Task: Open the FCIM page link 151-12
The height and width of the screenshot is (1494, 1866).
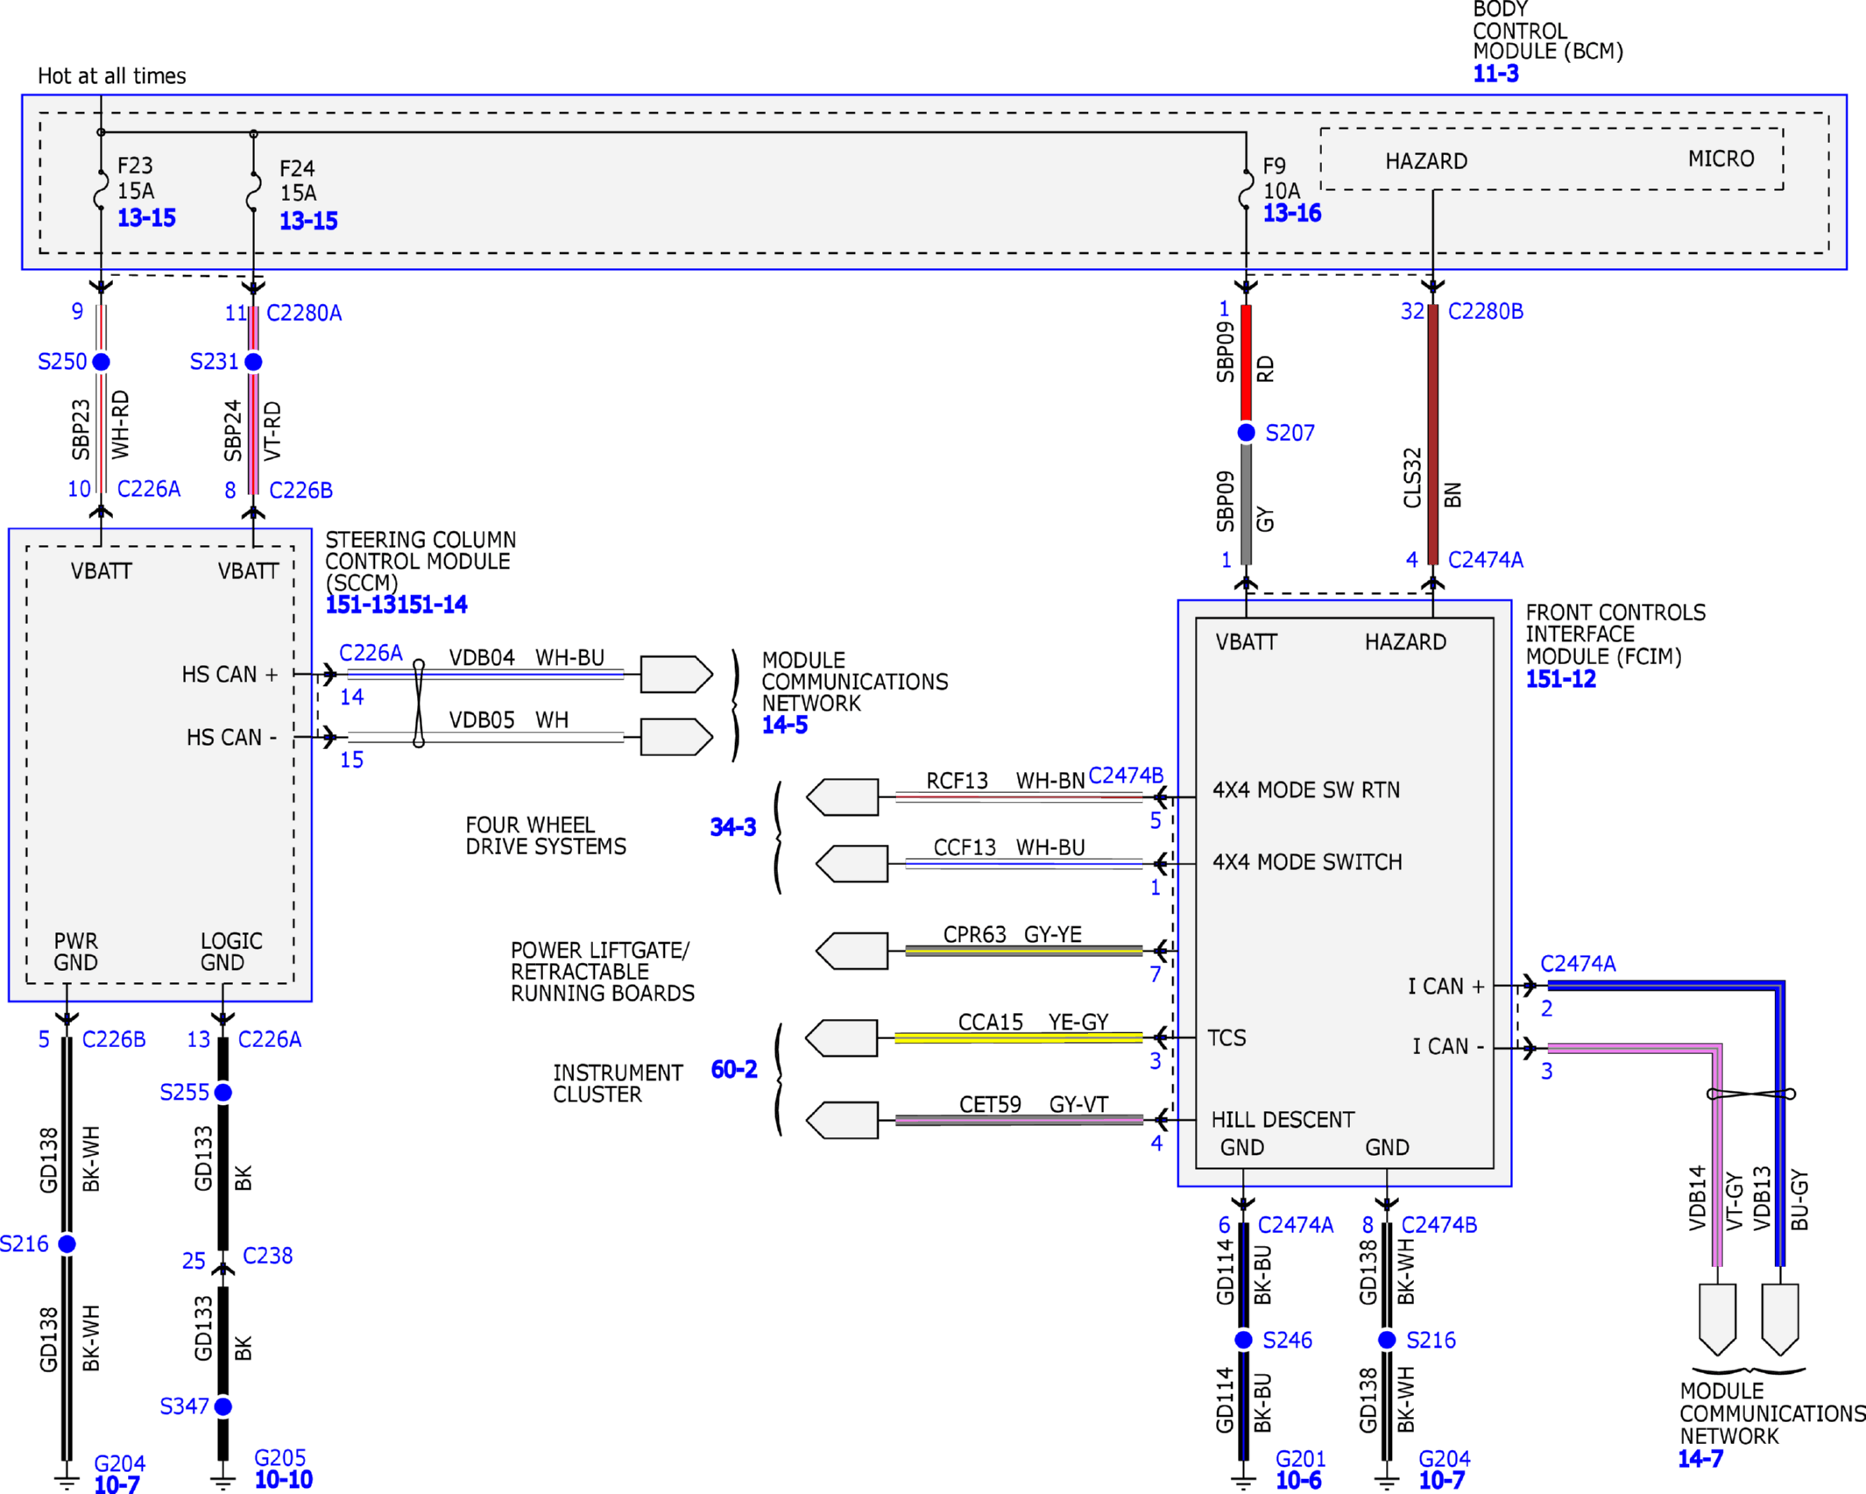Action: pos(1560,679)
